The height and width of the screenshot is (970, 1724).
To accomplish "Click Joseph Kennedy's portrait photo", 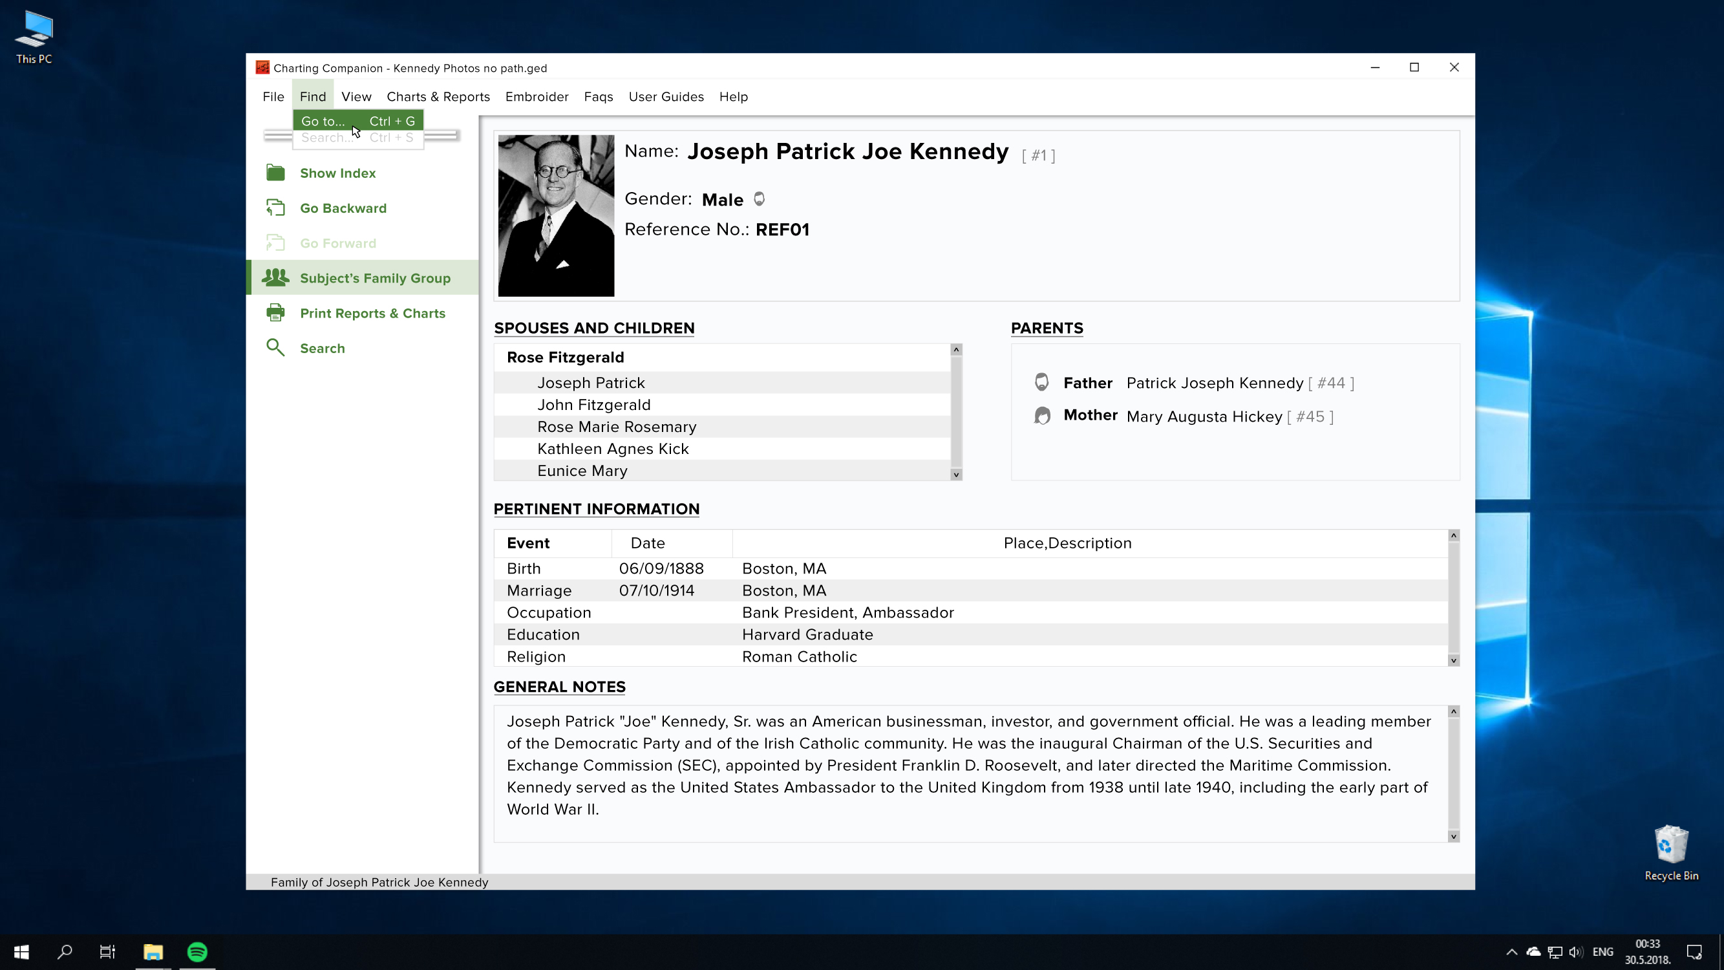I will pyautogui.click(x=555, y=215).
